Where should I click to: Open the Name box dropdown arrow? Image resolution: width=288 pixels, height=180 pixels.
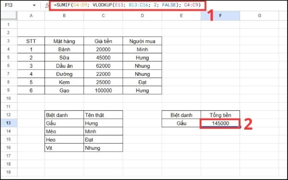point(34,5)
